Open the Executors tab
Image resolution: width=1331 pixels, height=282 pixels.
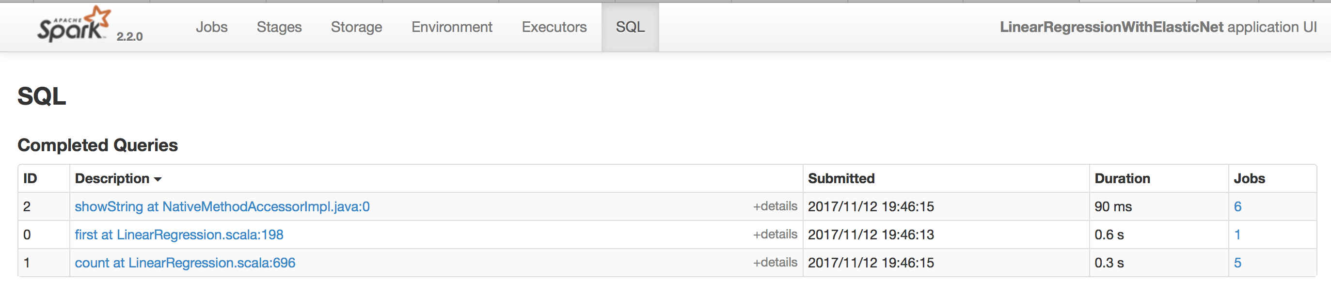click(554, 27)
